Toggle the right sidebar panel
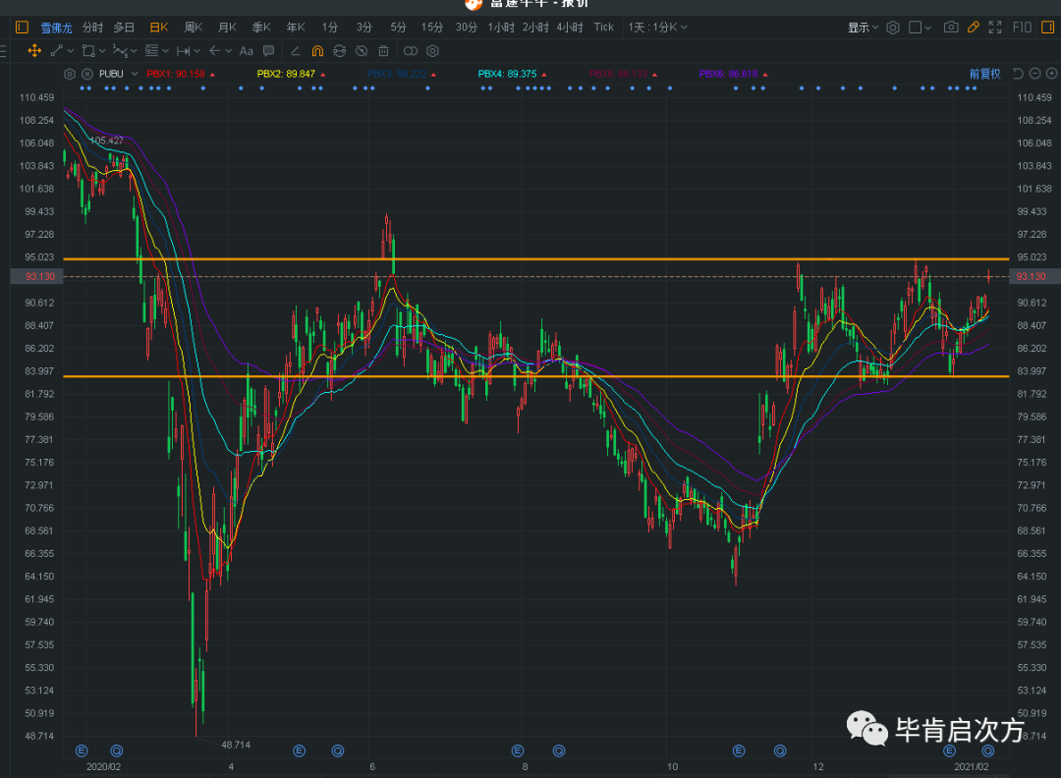This screenshot has height=778, width=1061. click(1047, 28)
